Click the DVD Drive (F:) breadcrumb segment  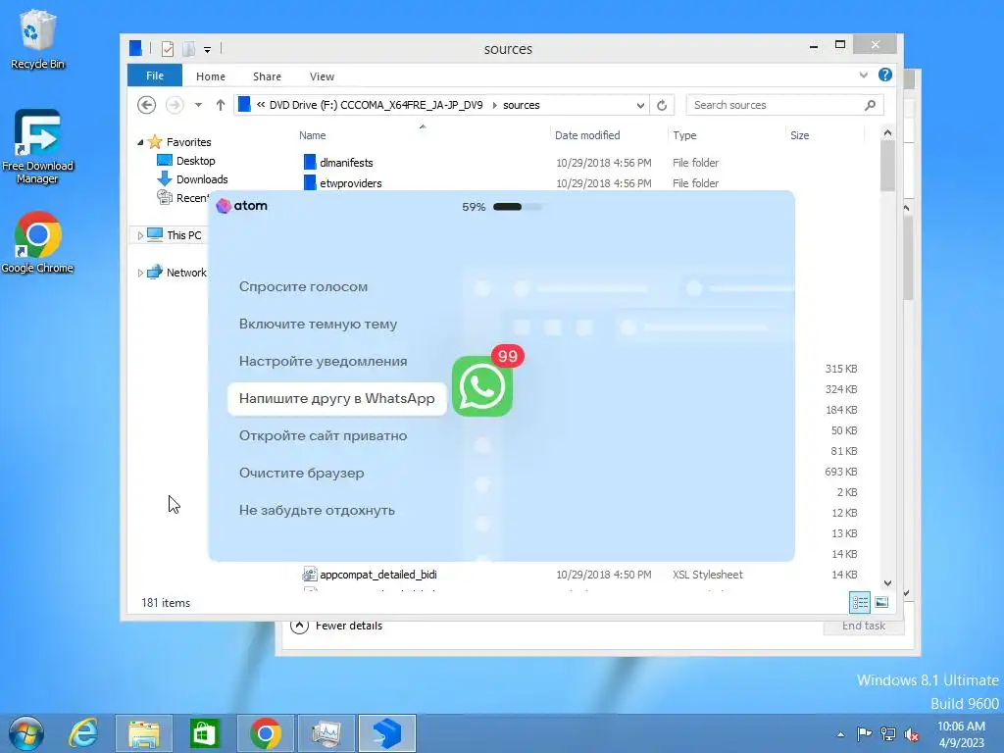(376, 105)
